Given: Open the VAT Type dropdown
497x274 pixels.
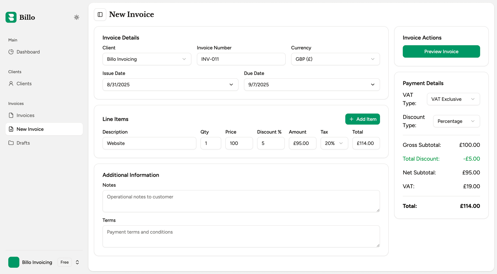Looking at the screenshot, I should click(453, 99).
